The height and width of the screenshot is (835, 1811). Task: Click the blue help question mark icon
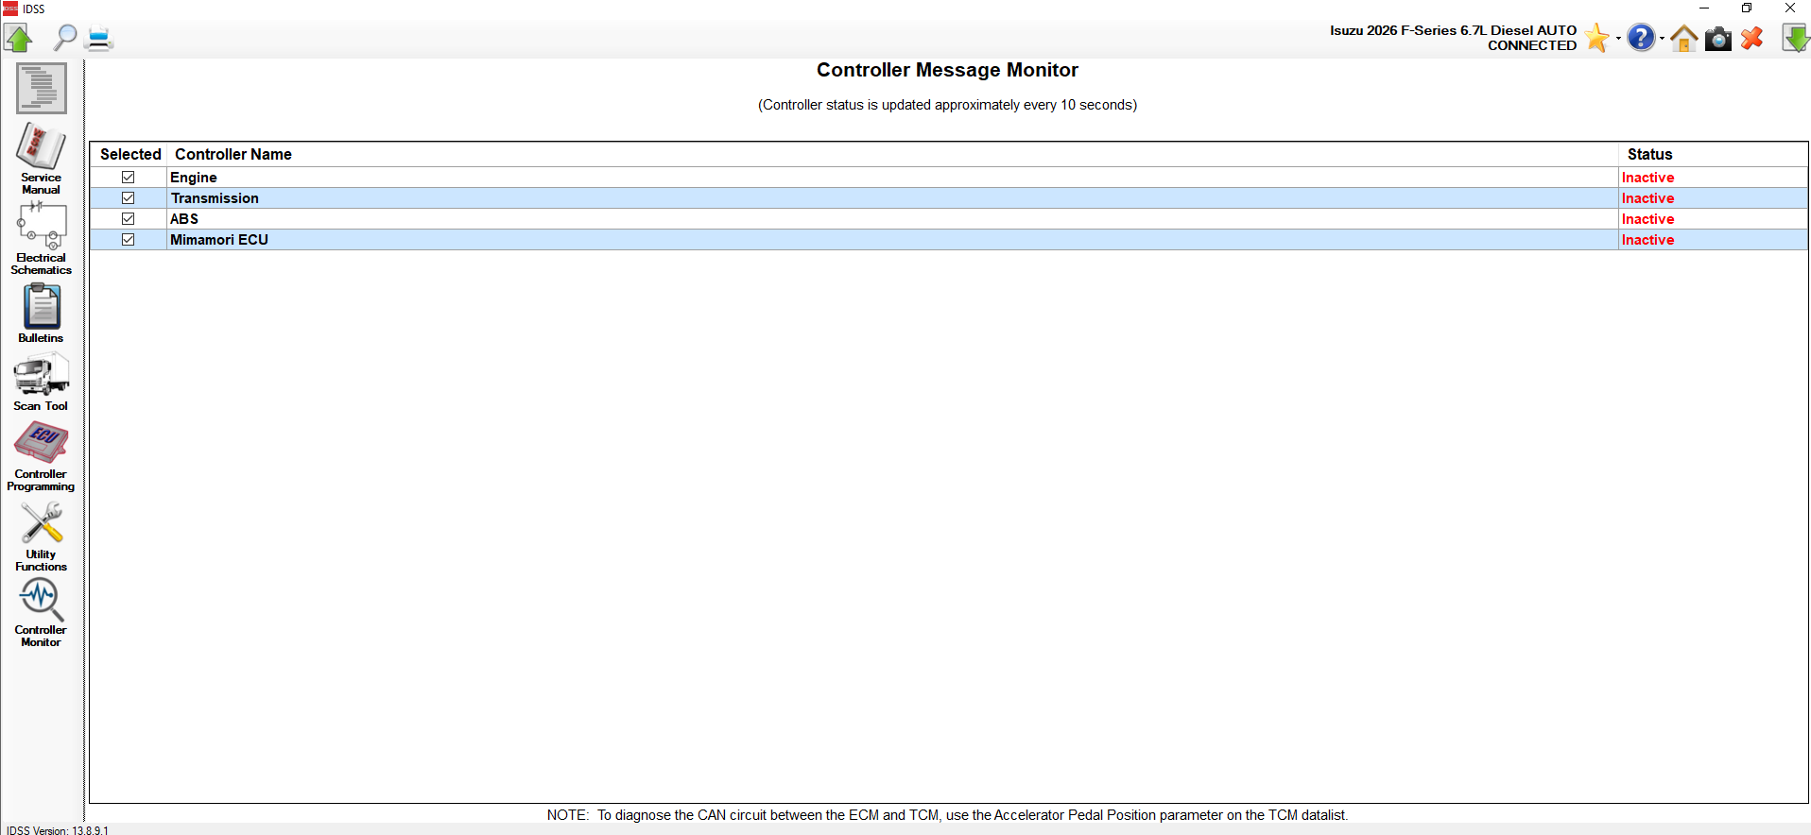[1641, 38]
